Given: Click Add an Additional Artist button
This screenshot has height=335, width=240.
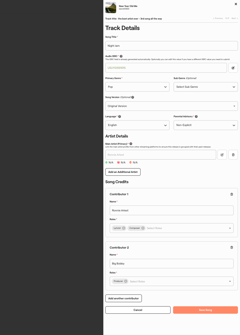Looking at the screenshot, I should [123, 172].
